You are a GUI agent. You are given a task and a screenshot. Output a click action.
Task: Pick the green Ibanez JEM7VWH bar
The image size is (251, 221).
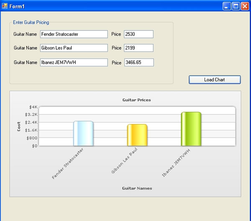[x=191, y=129]
